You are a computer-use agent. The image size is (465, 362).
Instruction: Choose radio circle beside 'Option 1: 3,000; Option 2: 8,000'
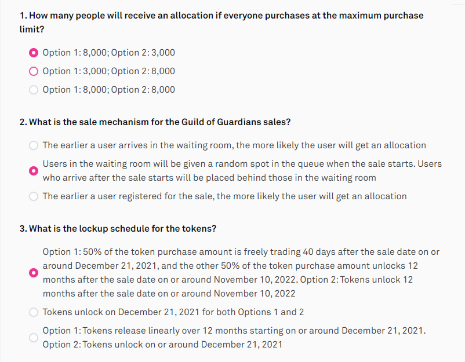pyautogui.click(x=34, y=71)
